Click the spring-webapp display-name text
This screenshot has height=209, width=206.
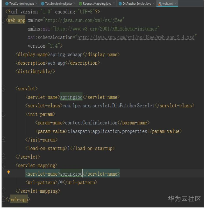pos(66,55)
